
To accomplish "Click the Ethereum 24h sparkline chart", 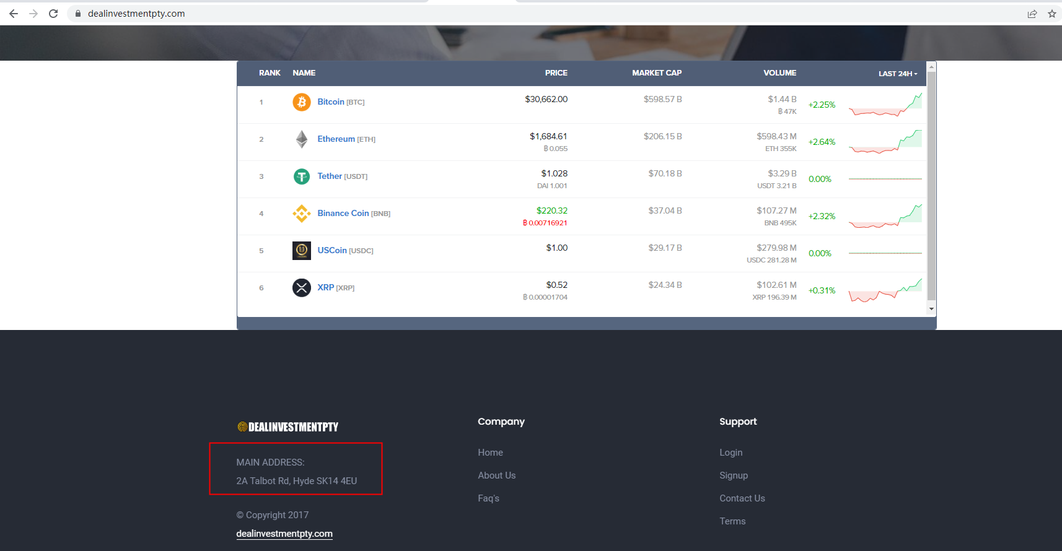I will pos(885,142).
